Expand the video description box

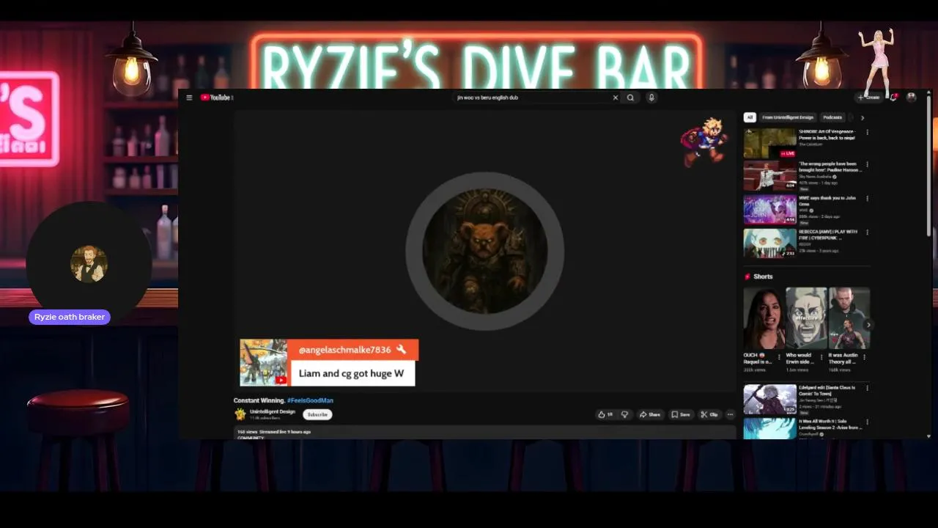(x=485, y=433)
